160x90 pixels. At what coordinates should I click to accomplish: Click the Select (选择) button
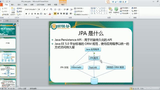pyautogui.click(x=135, y=13)
